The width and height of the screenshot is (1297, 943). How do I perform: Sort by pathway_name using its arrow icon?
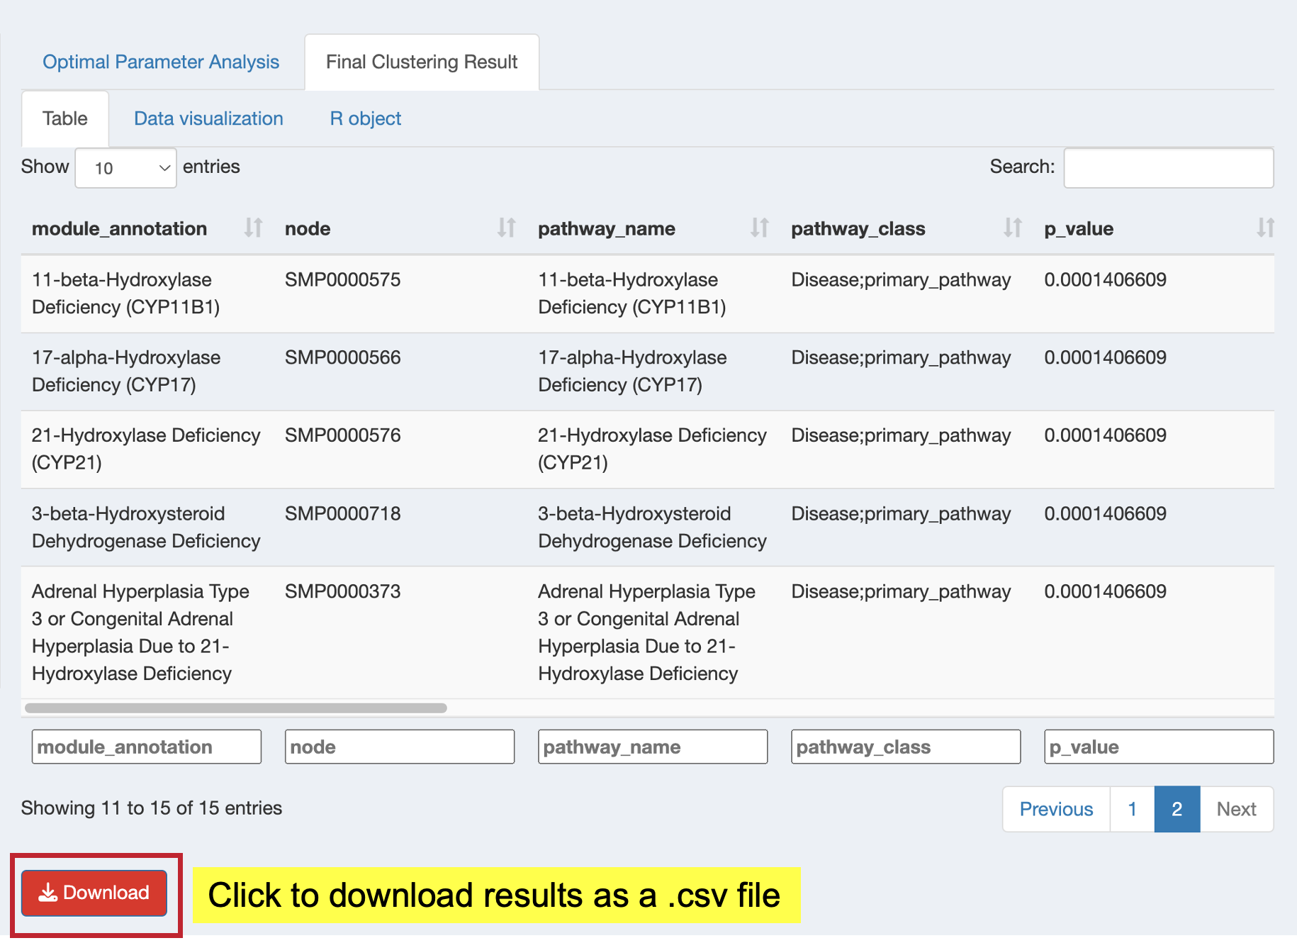click(x=759, y=228)
